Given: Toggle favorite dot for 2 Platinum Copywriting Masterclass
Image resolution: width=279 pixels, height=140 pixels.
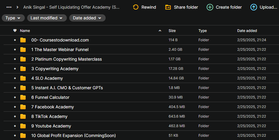Looking at the screenshot, I should 15,59.
